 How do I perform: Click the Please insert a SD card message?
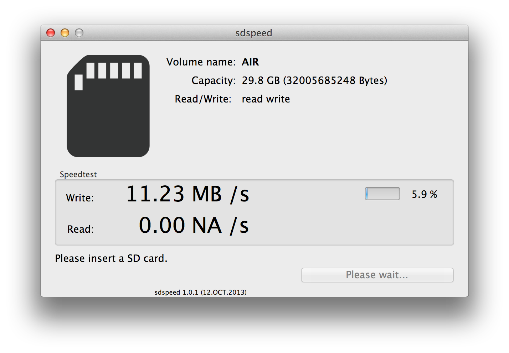click(111, 258)
